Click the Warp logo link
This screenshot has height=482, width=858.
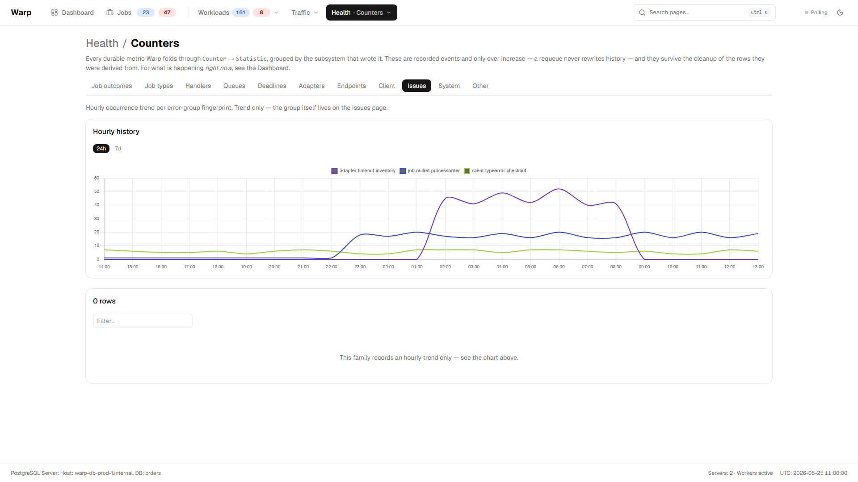(x=21, y=12)
